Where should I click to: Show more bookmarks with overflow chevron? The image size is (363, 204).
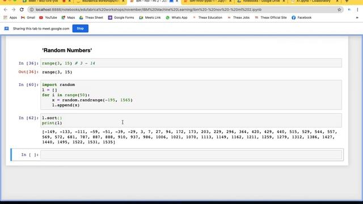(357, 18)
